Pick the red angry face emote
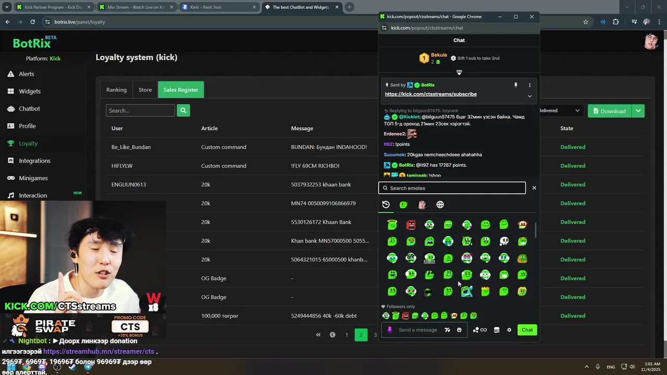667x375 pixels. coord(411,224)
